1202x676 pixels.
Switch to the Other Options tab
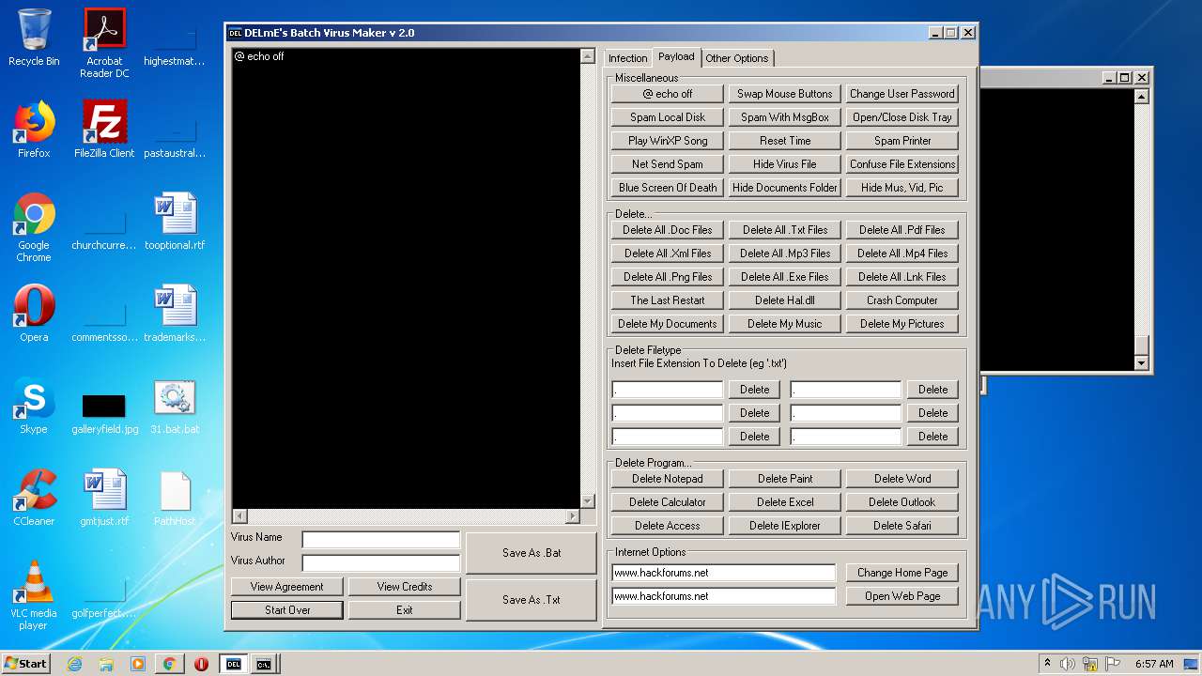click(x=737, y=58)
